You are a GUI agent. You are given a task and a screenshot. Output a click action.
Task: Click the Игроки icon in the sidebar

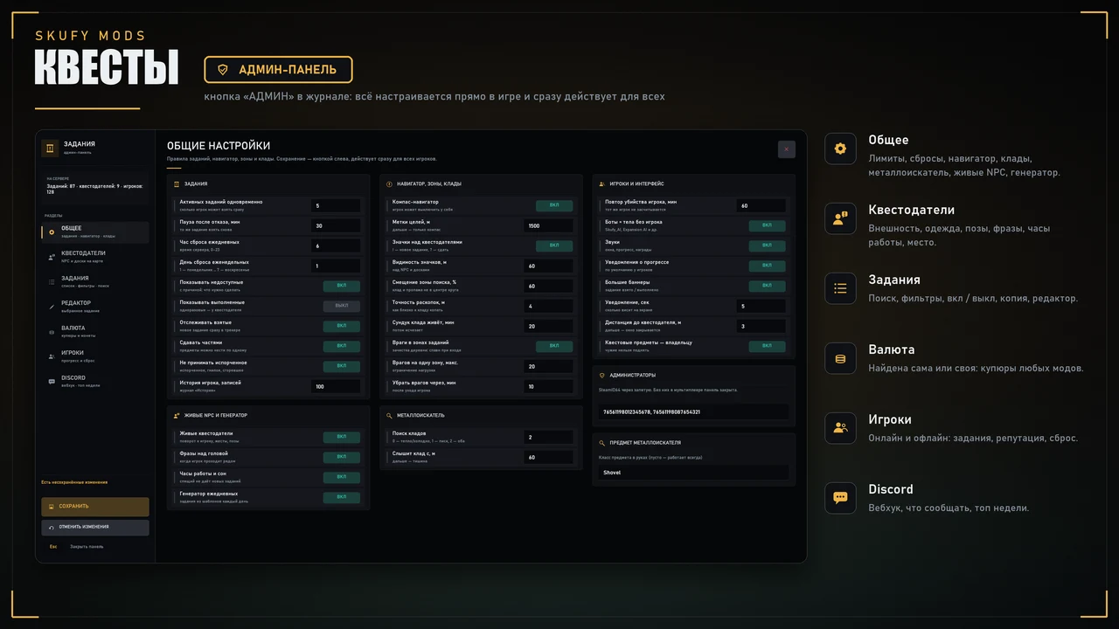[x=52, y=356]
